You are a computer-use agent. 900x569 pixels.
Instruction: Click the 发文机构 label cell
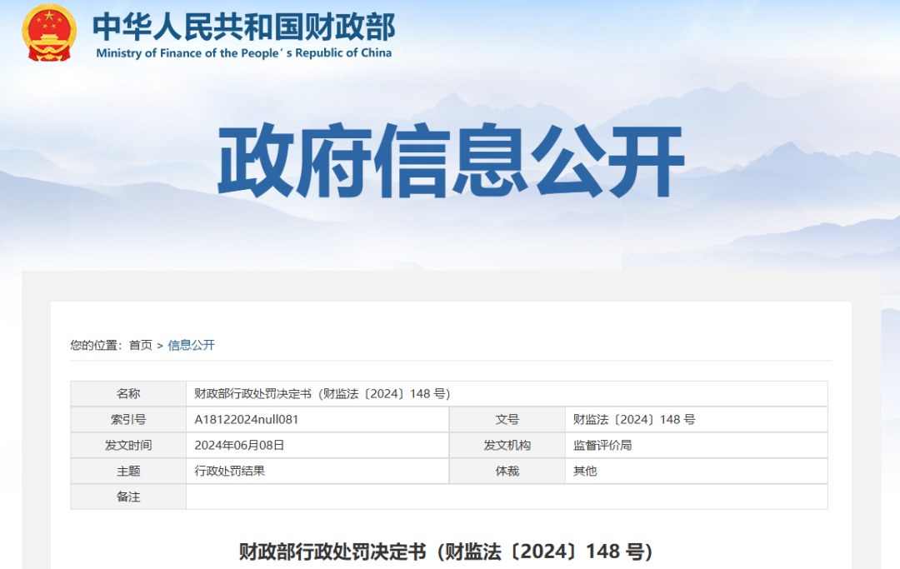coord(507,446)
